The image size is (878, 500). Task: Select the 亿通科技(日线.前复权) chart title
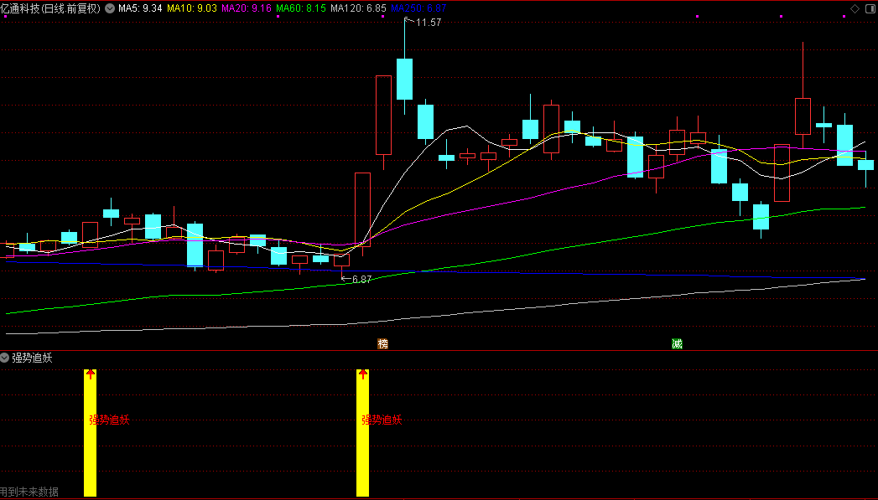51,8
